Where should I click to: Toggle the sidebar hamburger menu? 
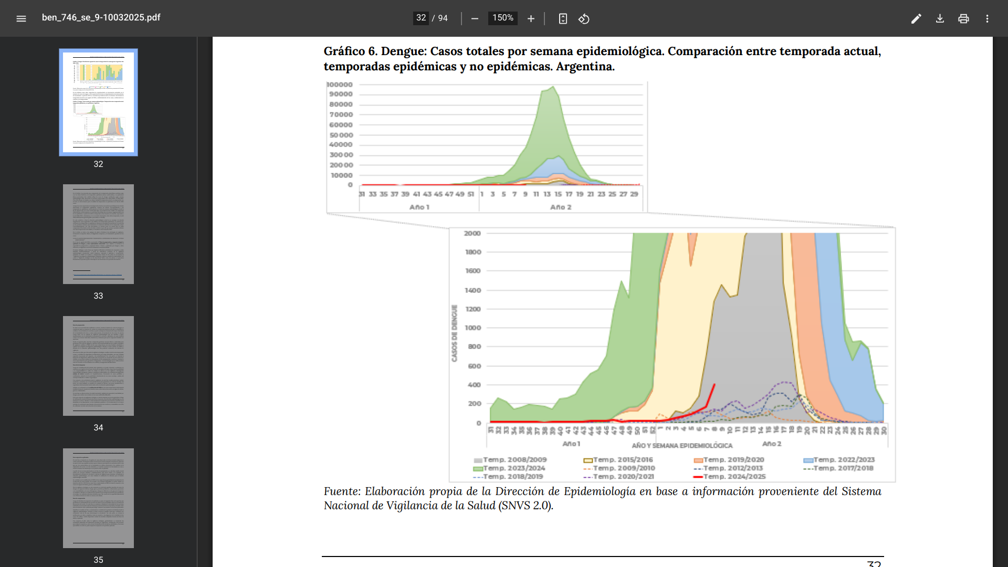pos(21,19)
